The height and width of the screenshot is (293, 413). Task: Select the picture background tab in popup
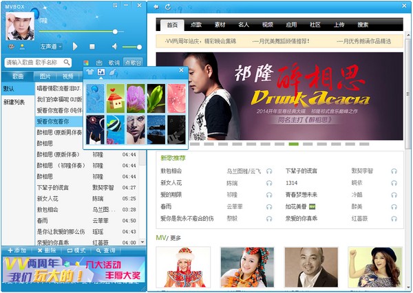tap(101, 72)
